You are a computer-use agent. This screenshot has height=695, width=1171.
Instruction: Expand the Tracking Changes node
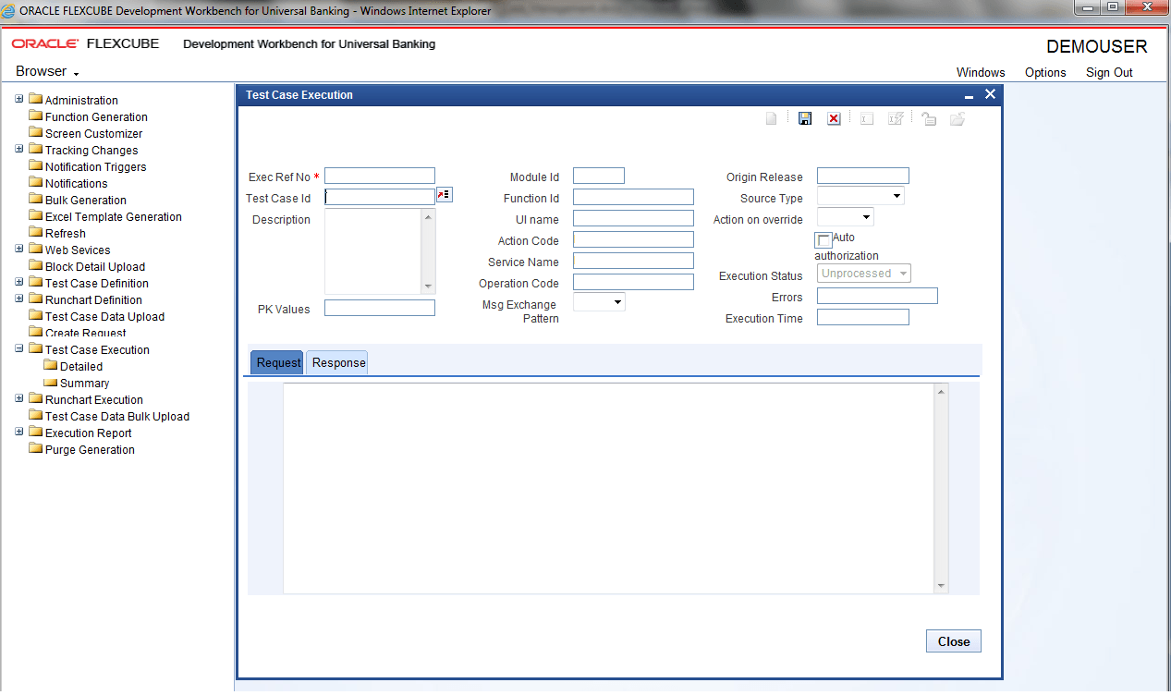pos(19,149)
